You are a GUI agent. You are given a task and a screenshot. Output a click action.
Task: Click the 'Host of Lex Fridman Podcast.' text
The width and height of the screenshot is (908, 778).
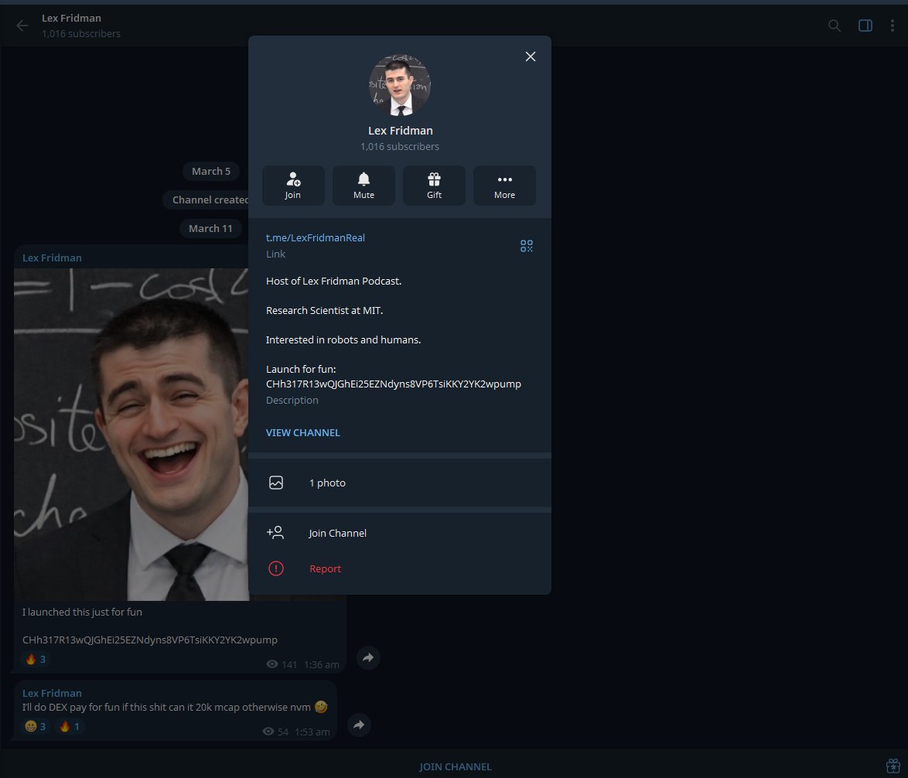click(333, 281)
